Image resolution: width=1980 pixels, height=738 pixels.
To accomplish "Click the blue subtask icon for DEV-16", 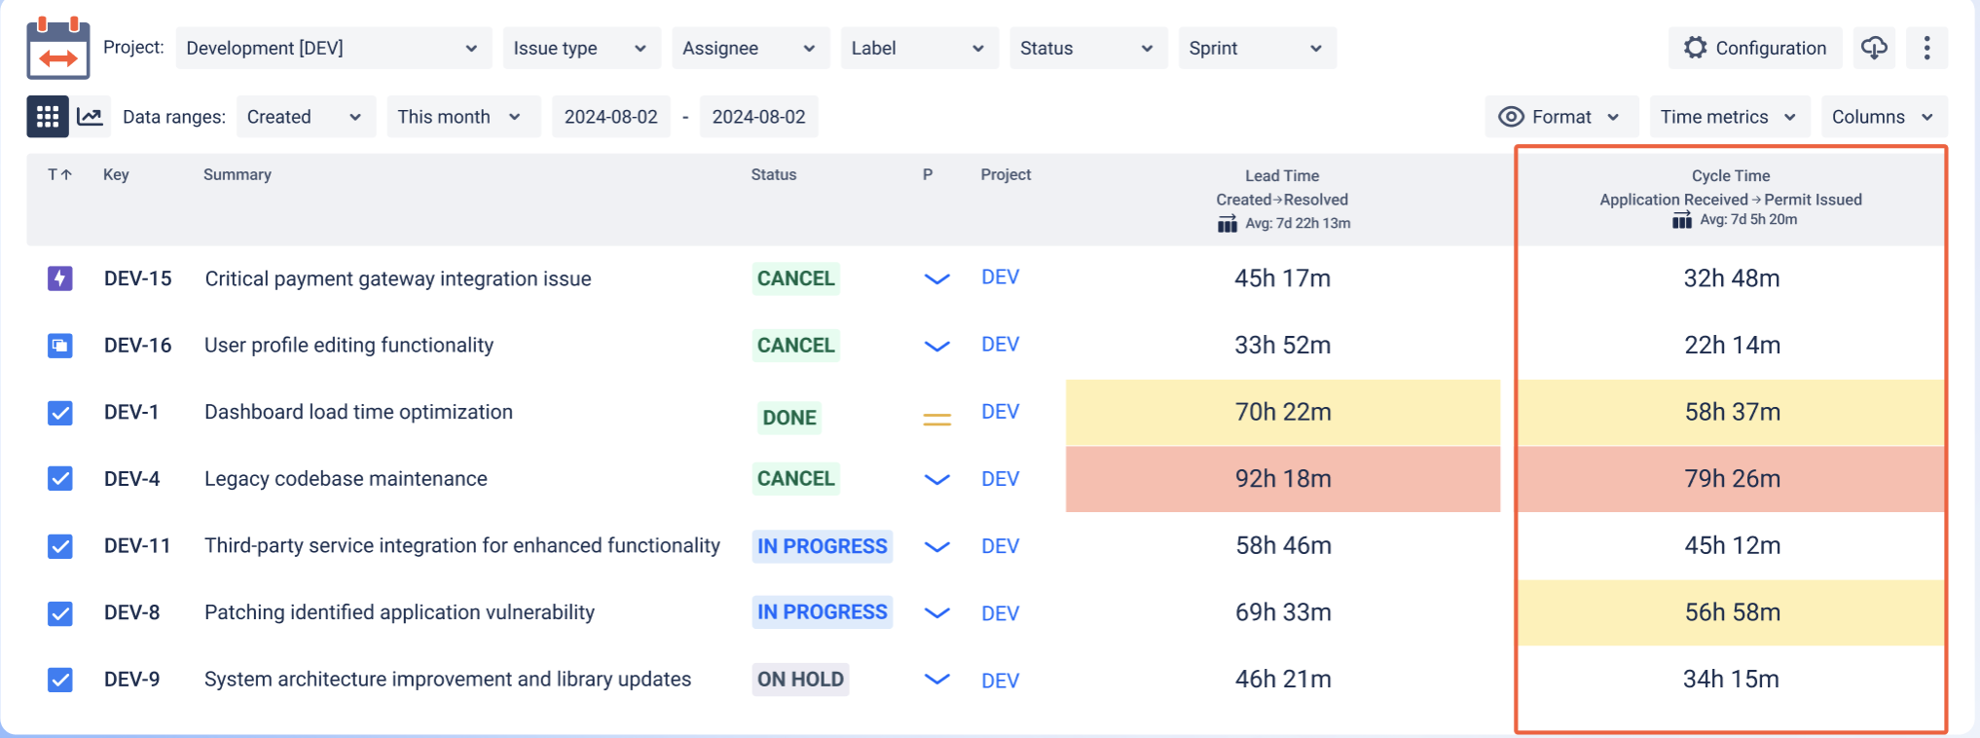I will tap(60, 346).
